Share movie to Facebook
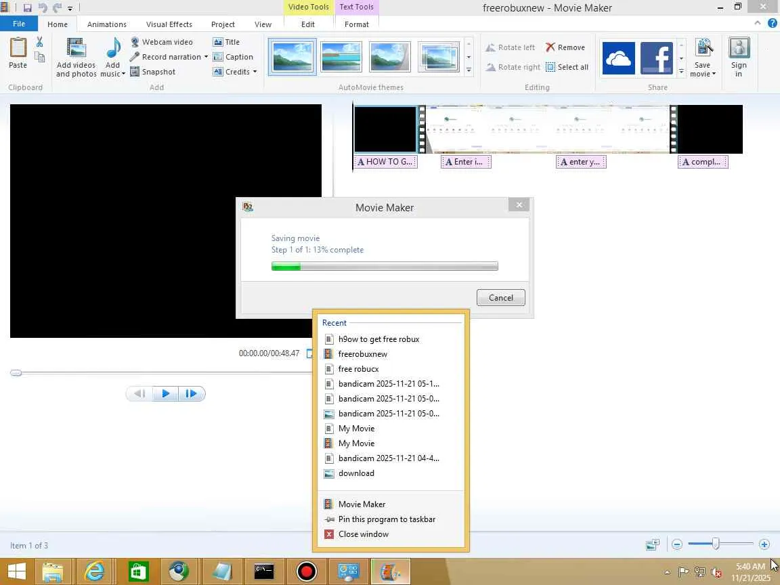 coord(657,58)
